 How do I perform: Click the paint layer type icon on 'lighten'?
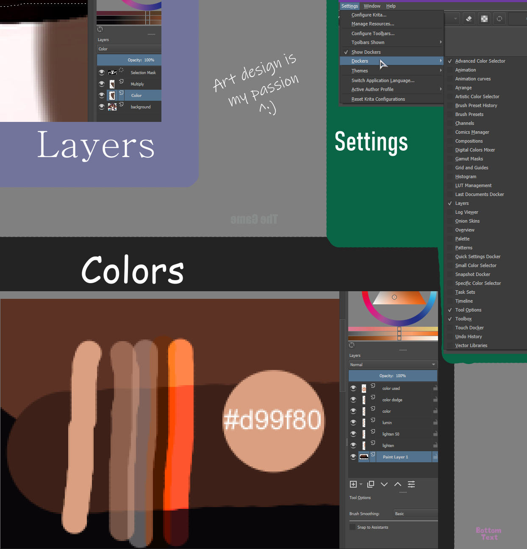373,443
